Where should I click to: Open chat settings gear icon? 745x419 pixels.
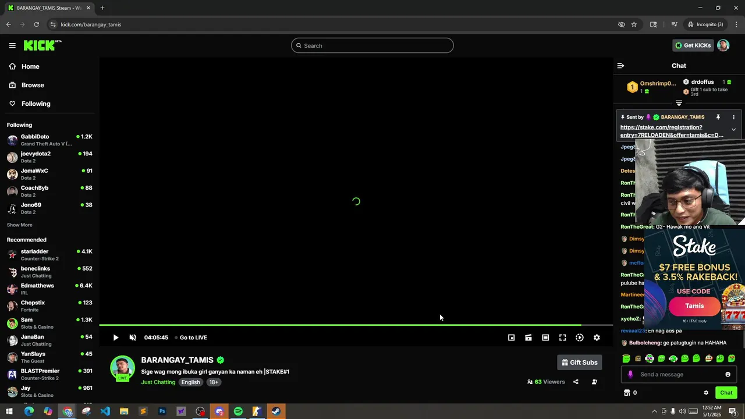[706, 393]
